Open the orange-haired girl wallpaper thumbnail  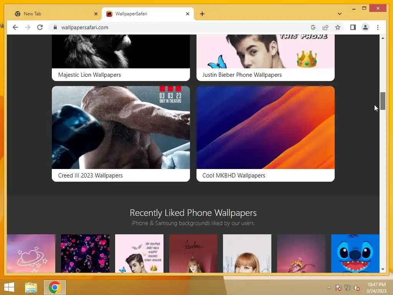(x=247, y=254)
